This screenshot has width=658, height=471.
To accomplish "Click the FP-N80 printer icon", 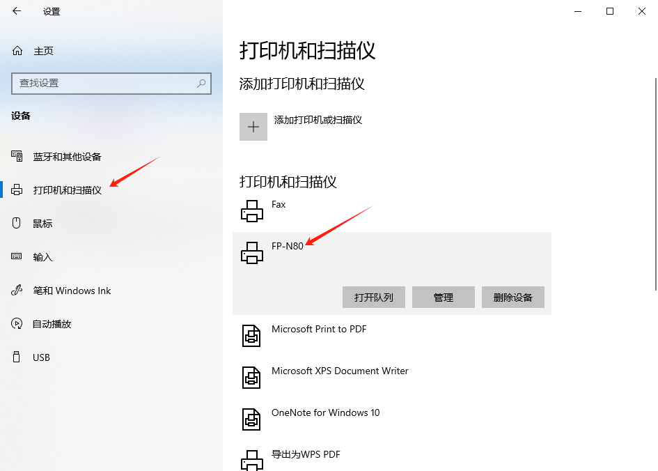I will (x=252, y=253).
